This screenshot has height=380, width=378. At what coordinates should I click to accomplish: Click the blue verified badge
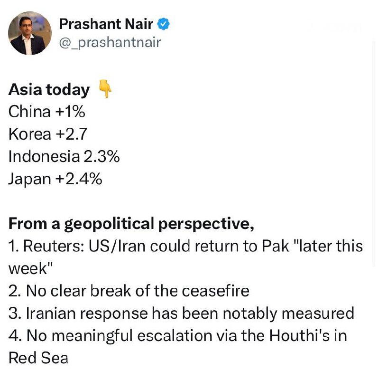(164, 24)
